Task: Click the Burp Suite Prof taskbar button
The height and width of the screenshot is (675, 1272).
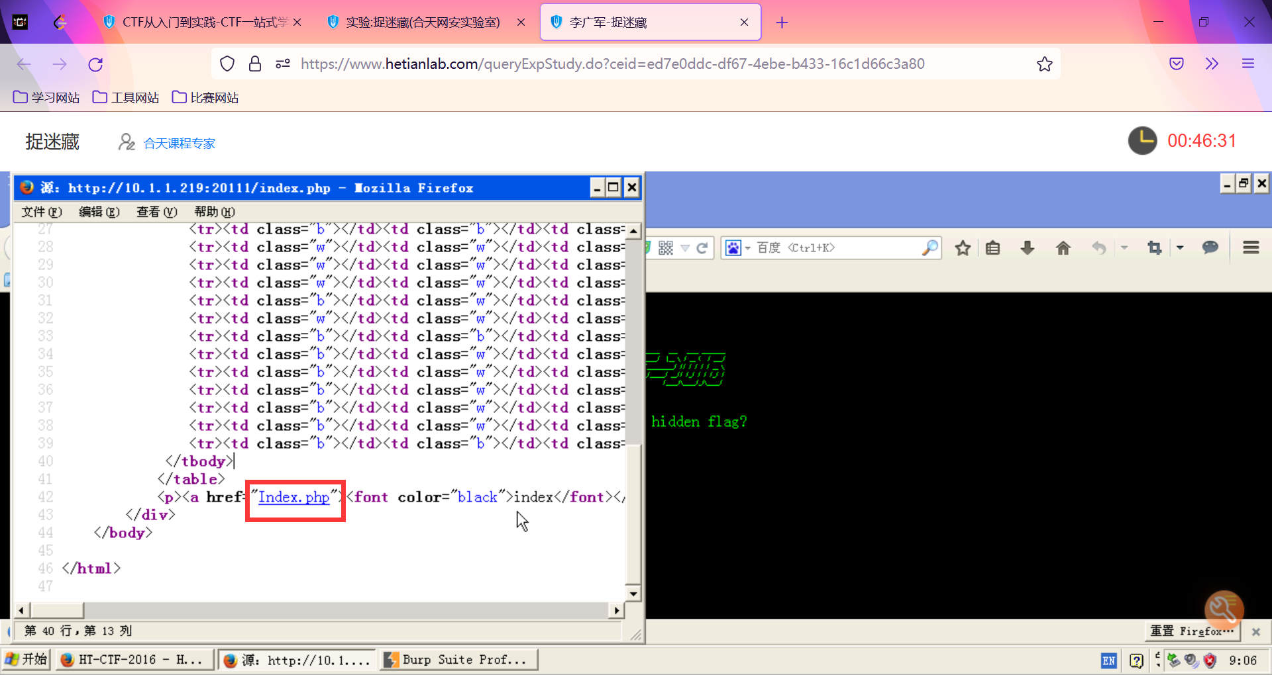Action: (x=458, y=660)
